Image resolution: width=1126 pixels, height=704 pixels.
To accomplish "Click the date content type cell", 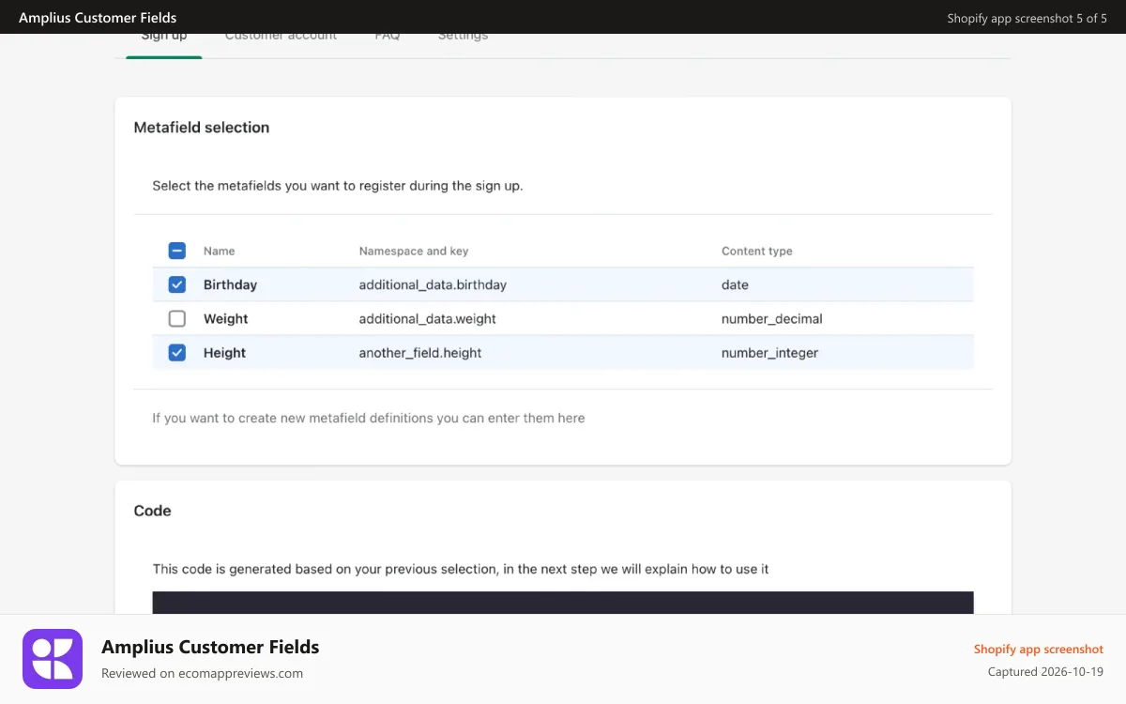I will [735, 284].
